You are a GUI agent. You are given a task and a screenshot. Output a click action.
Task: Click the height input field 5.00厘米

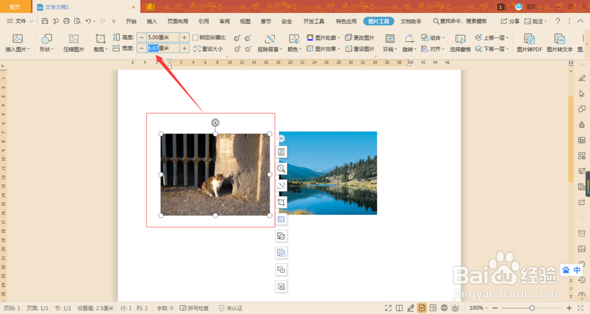pos(163,38)
